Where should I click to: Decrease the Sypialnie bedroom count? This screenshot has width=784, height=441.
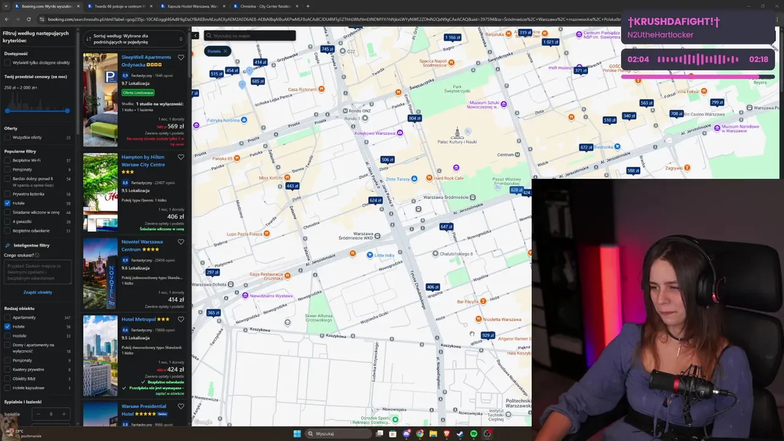38,414
